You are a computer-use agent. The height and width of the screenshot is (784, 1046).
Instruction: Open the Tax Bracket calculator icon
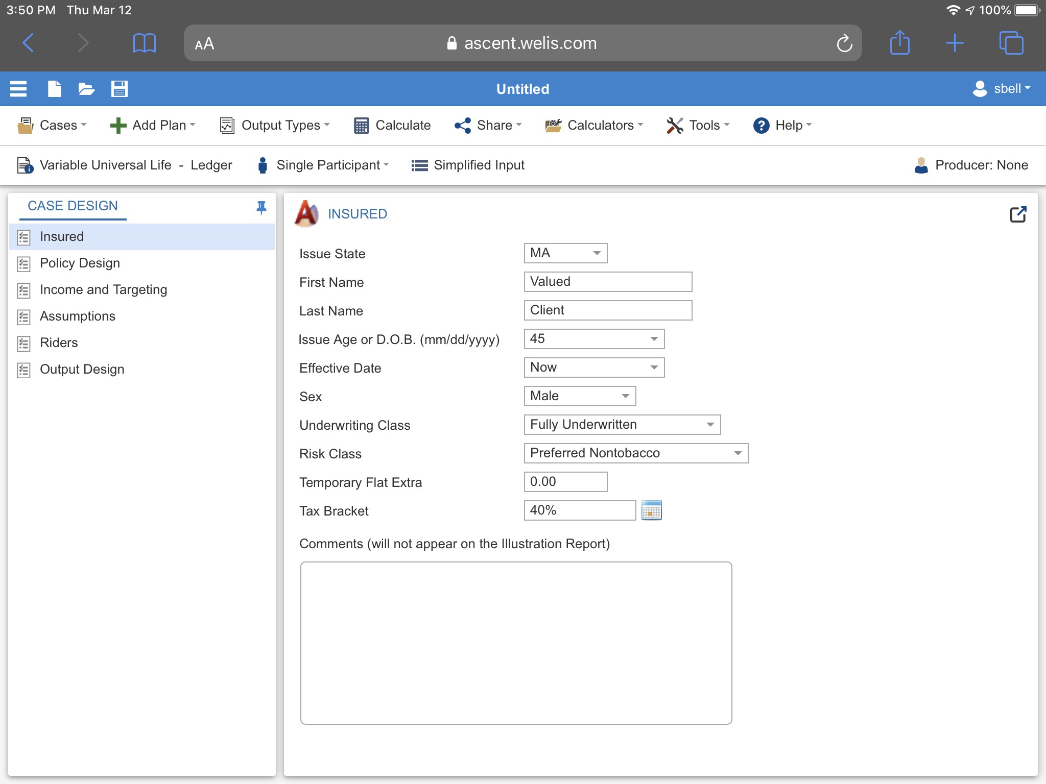pos(651,510)
